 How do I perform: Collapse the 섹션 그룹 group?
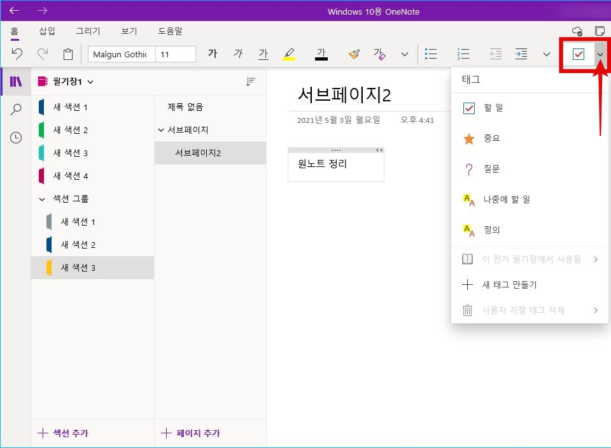point(42,199)
